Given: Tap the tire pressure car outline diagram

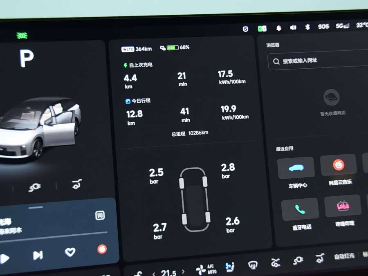Looking at the screenshot, I should click(195, 200).
